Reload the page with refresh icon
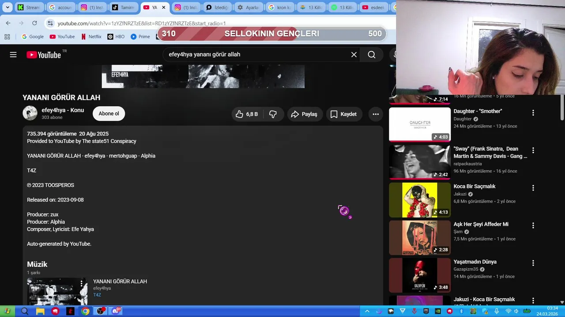 pyautogui.click(x=34, y=23)
